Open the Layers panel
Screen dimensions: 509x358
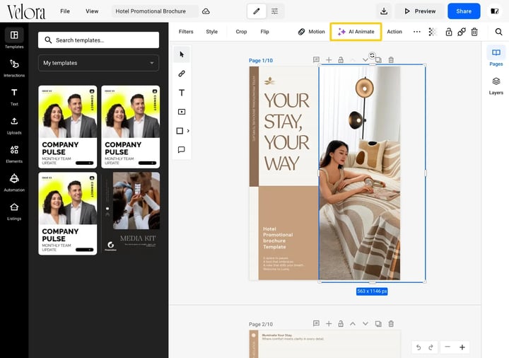(x=496, y=86)
